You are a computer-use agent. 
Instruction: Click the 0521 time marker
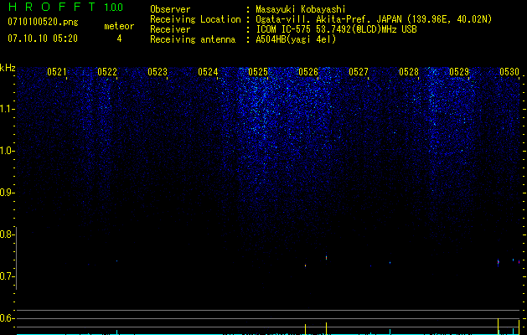(56, 72)
